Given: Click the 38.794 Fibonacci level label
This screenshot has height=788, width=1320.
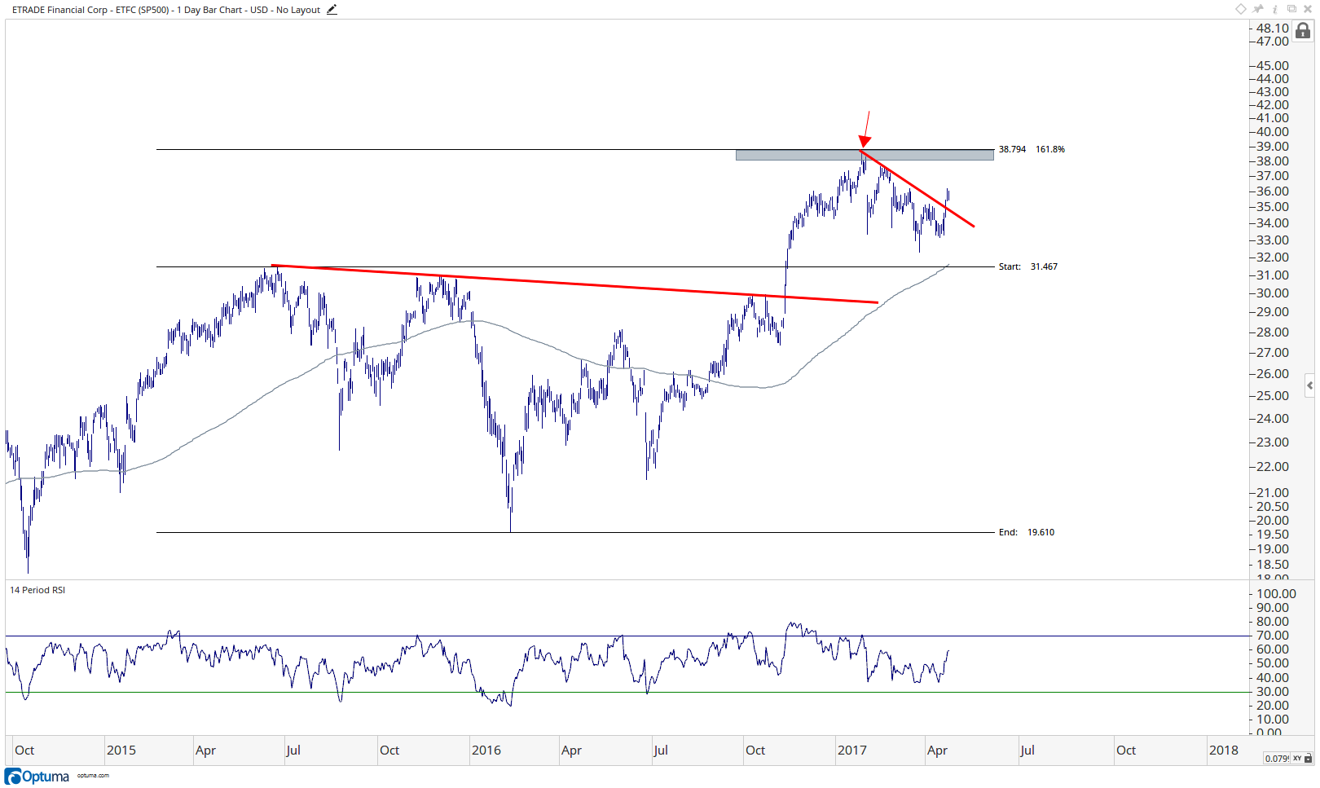Looking at the screenshot, I should click(x=1012, y=149).
